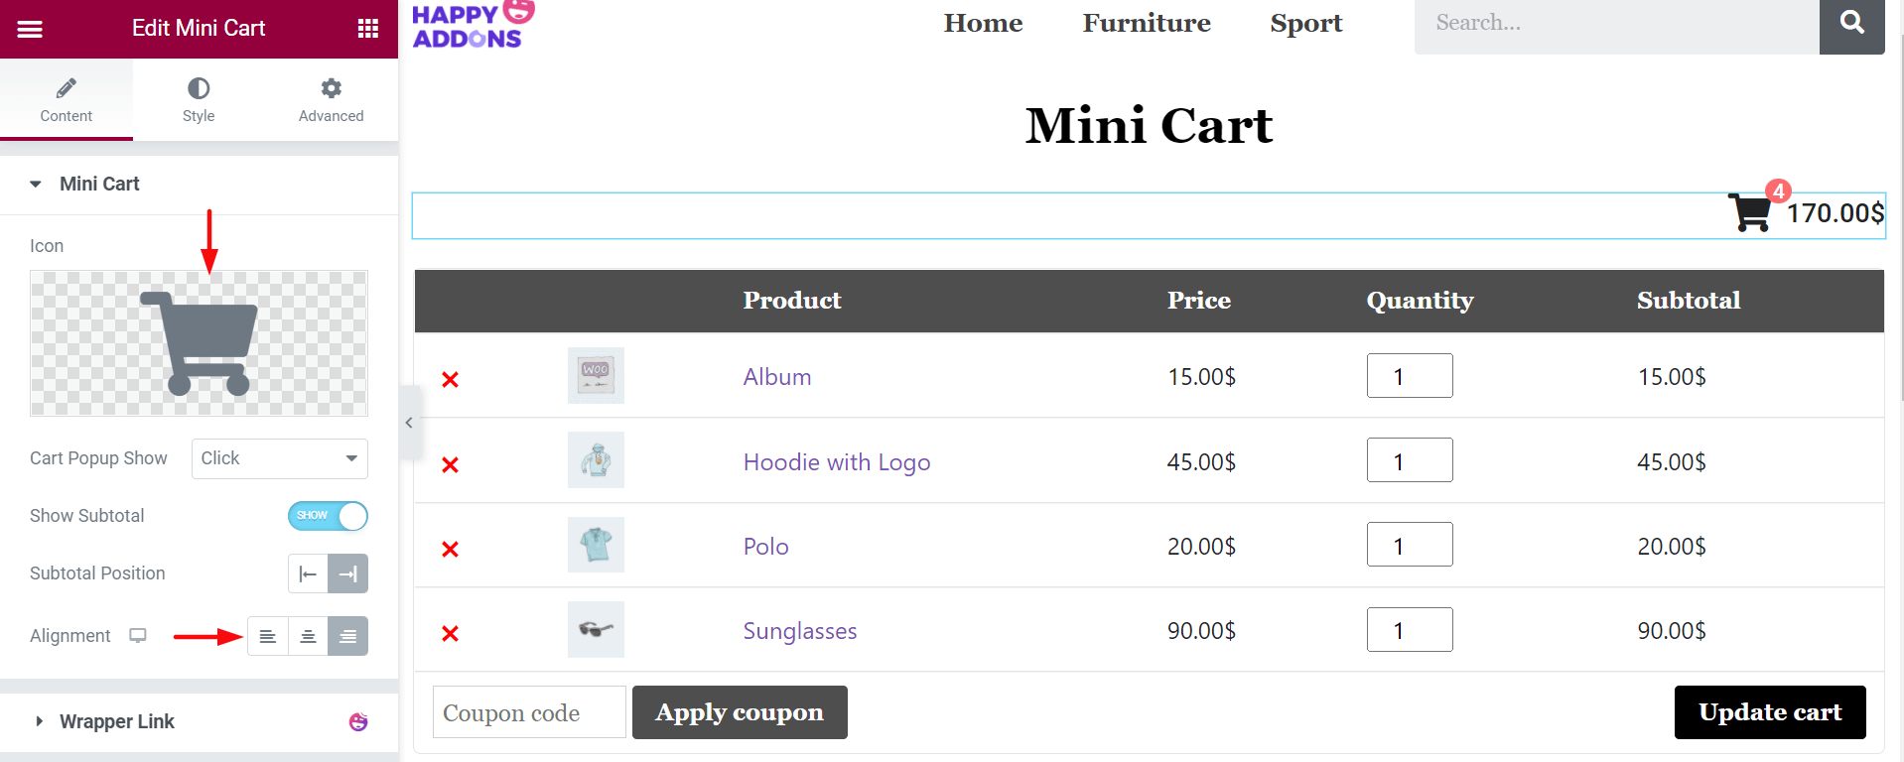Click the Subtotal column header

[x=1689, y=301]
